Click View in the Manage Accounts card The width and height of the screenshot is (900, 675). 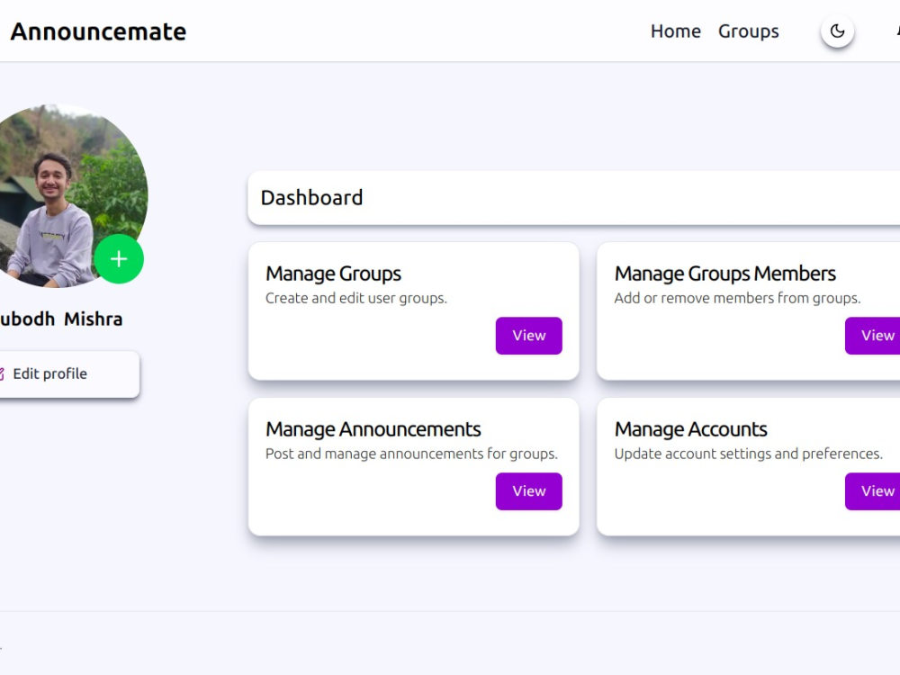(874, 491)
